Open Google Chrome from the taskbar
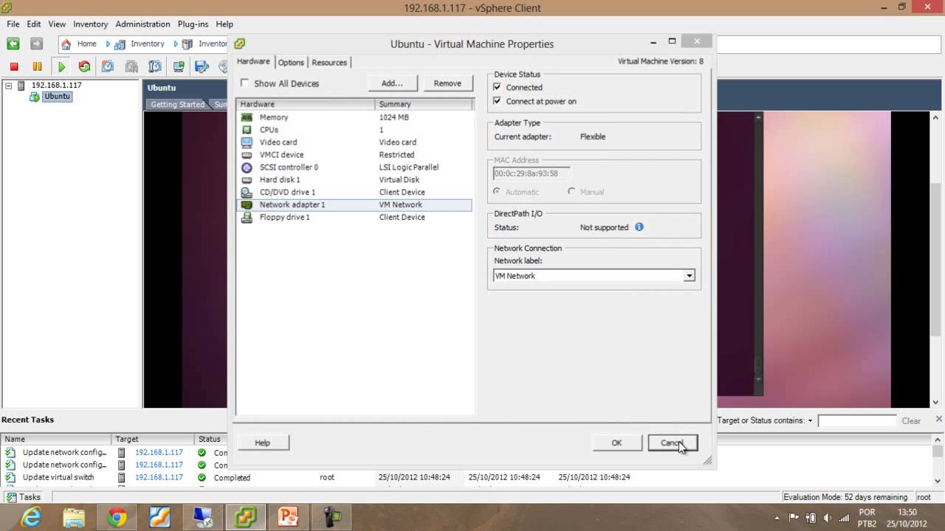945x531 pixels. click(x=117, y=517)
